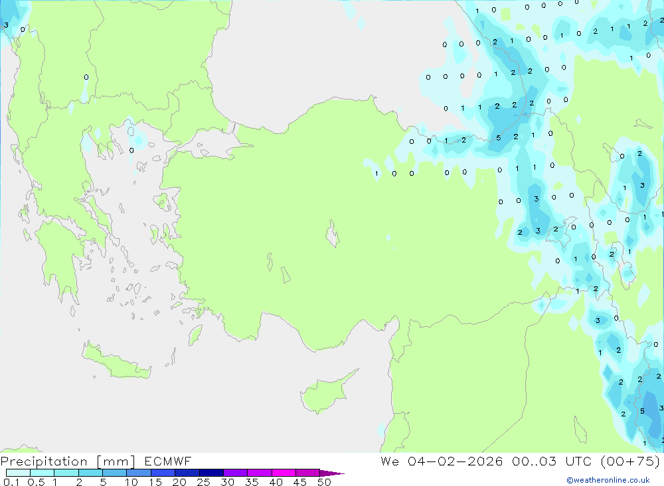Image resolution: width=664 pixels, height=486 pixels.
Task: Click the '00..03 UTC' time range text
Action: (551, 461)
